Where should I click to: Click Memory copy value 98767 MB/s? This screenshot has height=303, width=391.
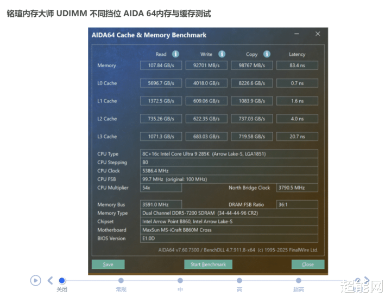point(251,65)
